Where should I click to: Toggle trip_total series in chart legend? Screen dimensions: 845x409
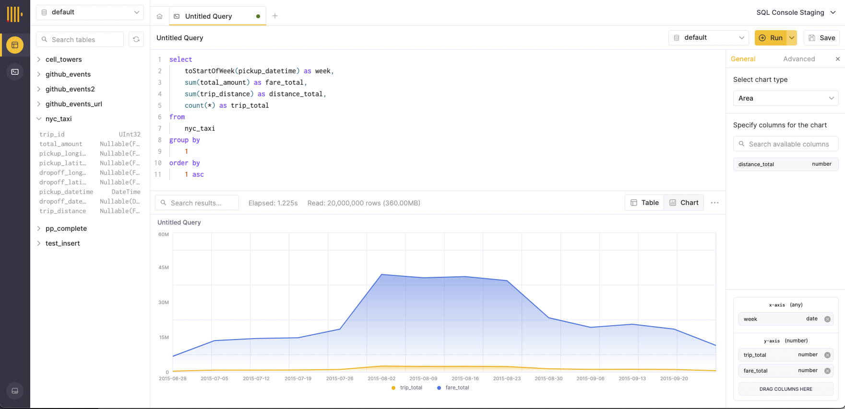tap(407, 387)
